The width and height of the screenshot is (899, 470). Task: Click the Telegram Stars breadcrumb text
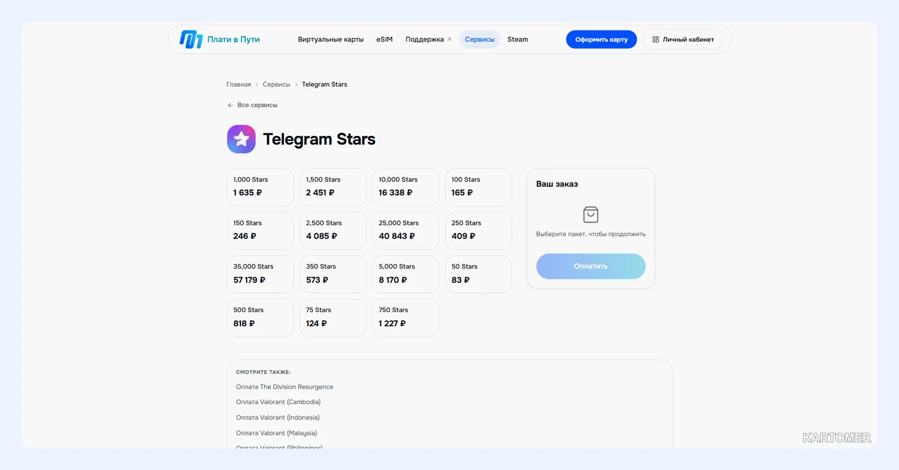[324, 85]
